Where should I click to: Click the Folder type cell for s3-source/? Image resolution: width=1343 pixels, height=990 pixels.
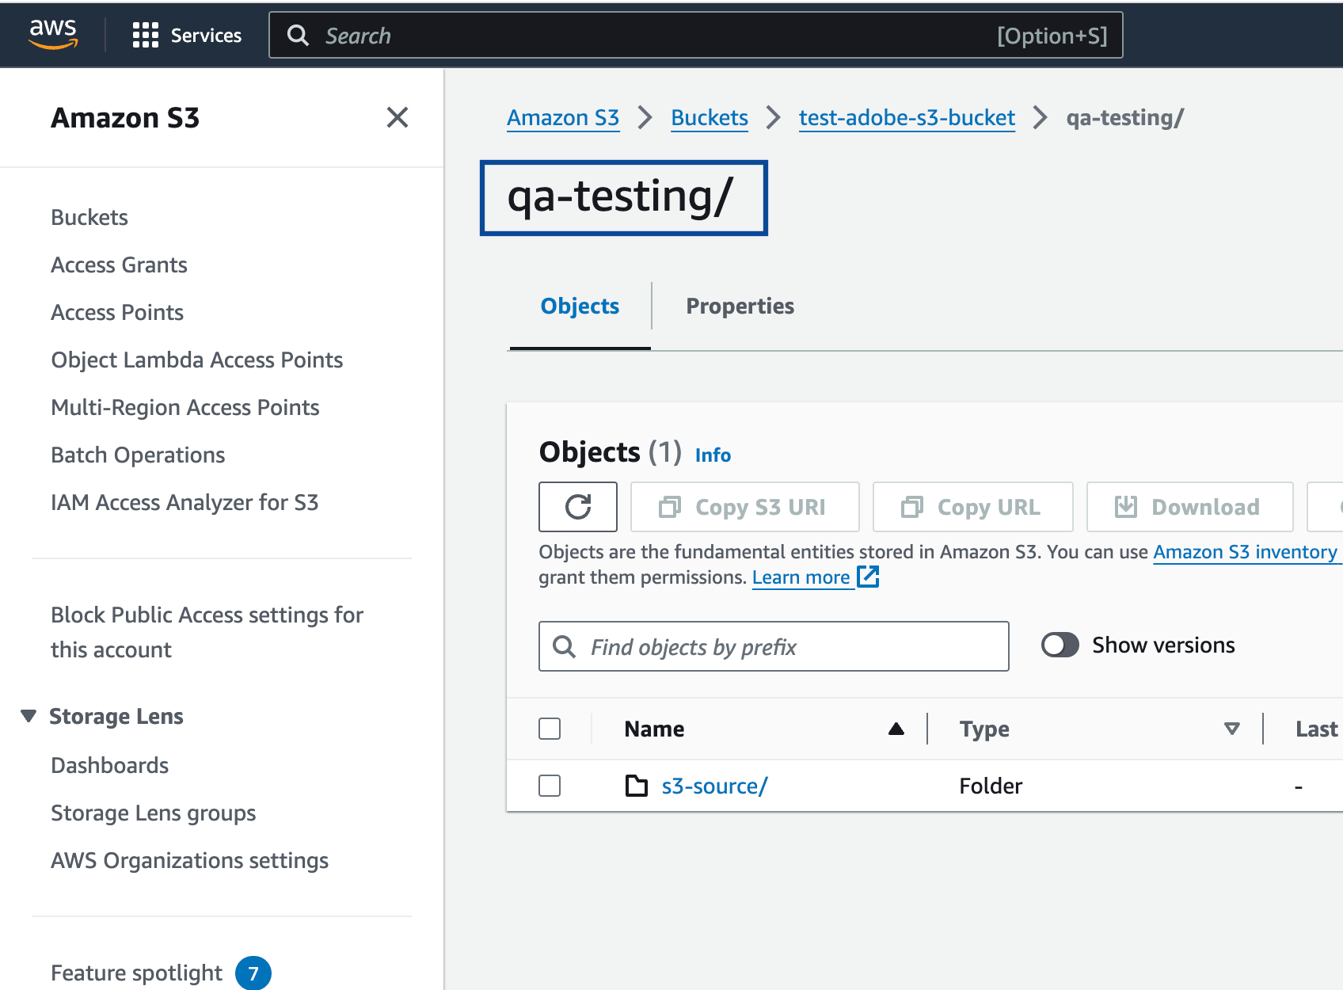(991, 786)
